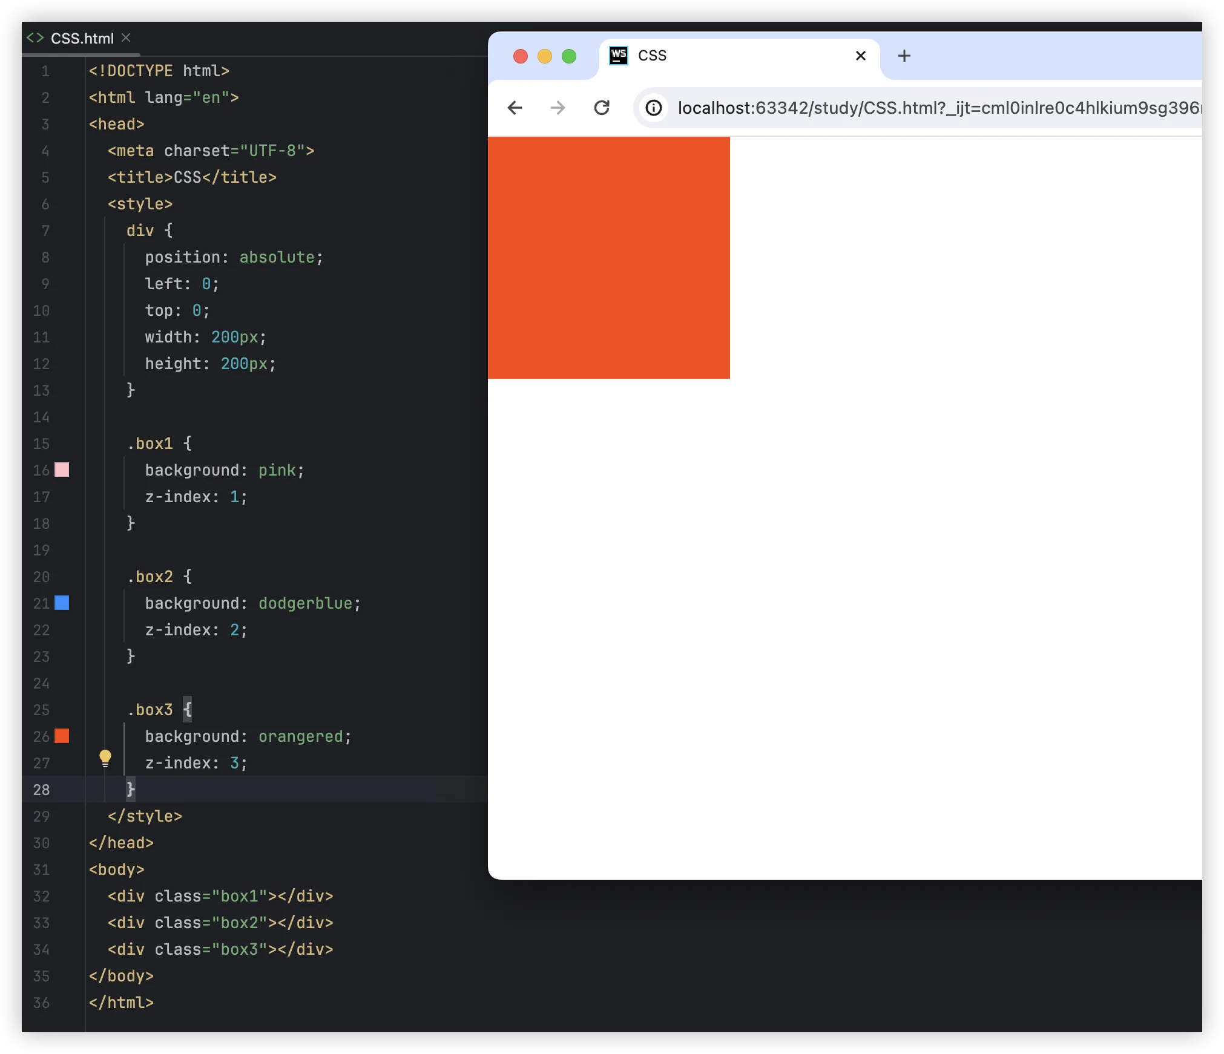The image size is (1224, 1054).
Task: Click the browser back arrow
Action: (515, 108)
